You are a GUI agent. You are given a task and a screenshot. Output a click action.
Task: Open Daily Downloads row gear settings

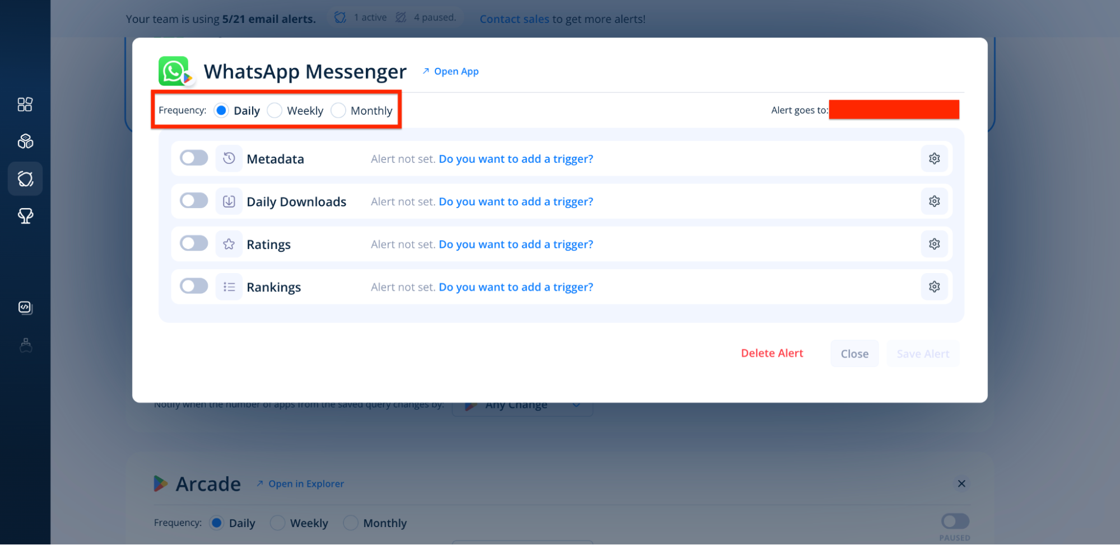click(934, 201)
